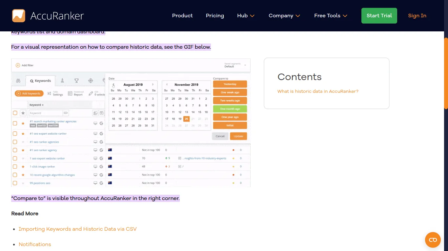Check the select-all checkbox in the keyword table
This screenshot has width=448, height=251.
[15, 112]
